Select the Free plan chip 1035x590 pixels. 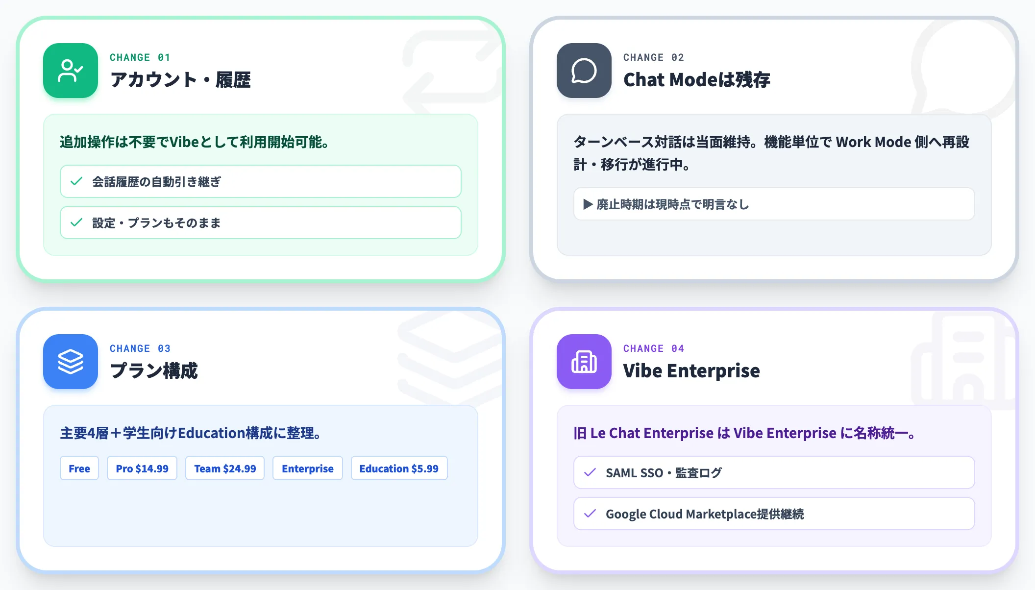pyautogui.click(x=79, y=468)
